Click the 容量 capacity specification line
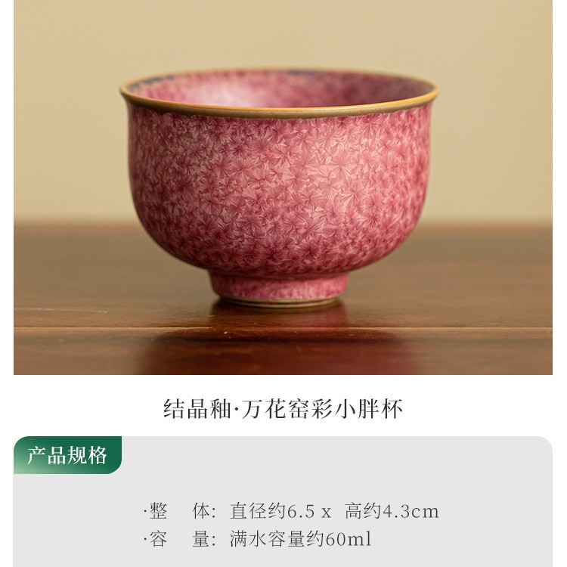This screenshot has height=567, width=567. (258, 539)
